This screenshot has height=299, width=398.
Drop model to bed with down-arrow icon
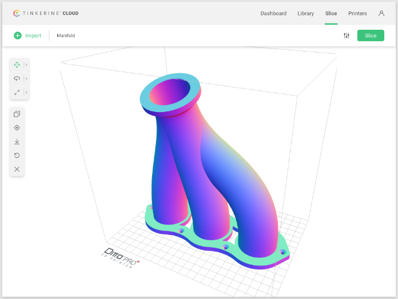click(x=17, y=142)
